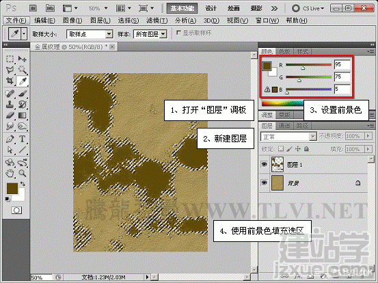This screenshot has height=283, width=378.
Task: Toggle Quick Mask mode icon
Action: [16, 211]
